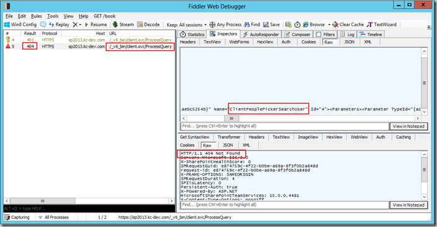Click View in Notepad for request

point(408,127)
